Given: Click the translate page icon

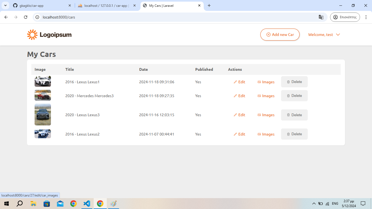Looking at the screenshot, I should pos(321,17).
